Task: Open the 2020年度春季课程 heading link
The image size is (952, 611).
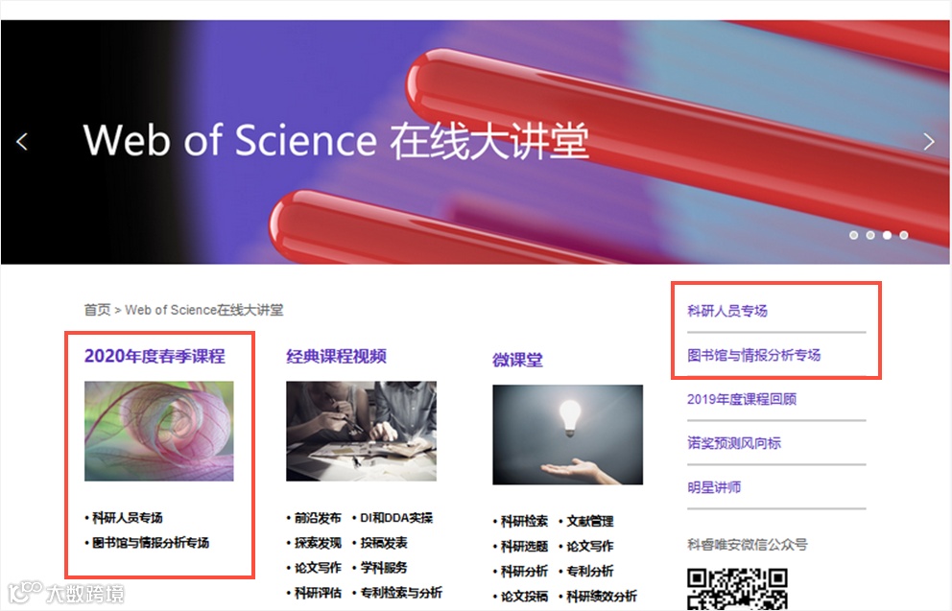Action: coord(155,356)
